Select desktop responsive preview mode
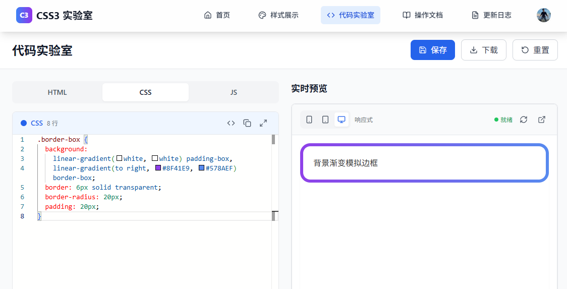Image resolution: width=567 pixels, height=289 pixels. click(x=342, y=120)
